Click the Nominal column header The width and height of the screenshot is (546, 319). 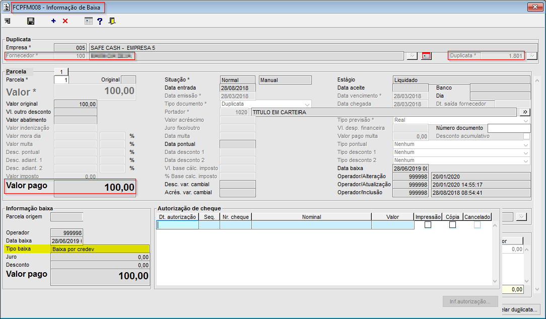pyautogui.click(x=311, y=217)
